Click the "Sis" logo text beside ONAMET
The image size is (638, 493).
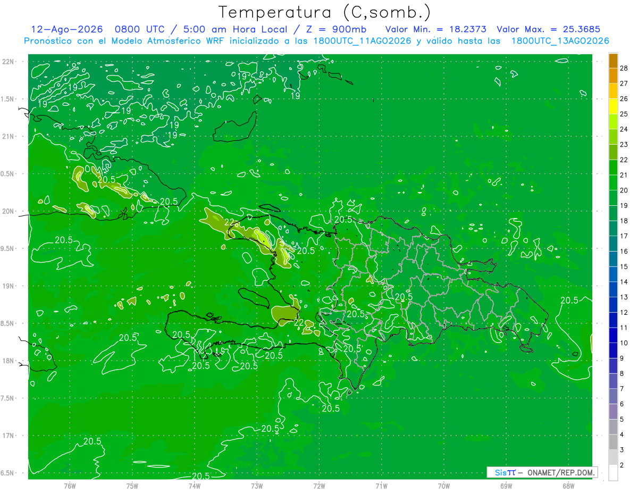pos(500,472)
